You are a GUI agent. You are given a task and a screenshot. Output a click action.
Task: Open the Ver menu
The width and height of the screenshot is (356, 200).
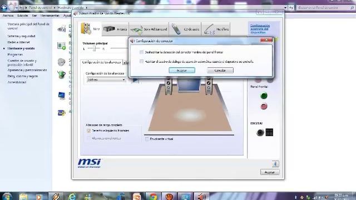(34, 16)
